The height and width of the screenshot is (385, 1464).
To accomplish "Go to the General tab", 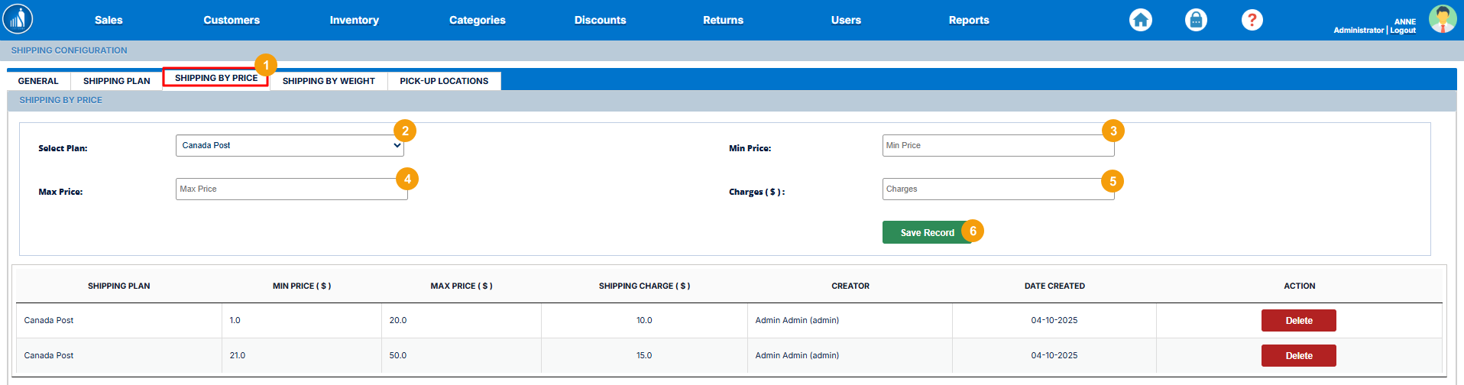I will coord(38,81).
